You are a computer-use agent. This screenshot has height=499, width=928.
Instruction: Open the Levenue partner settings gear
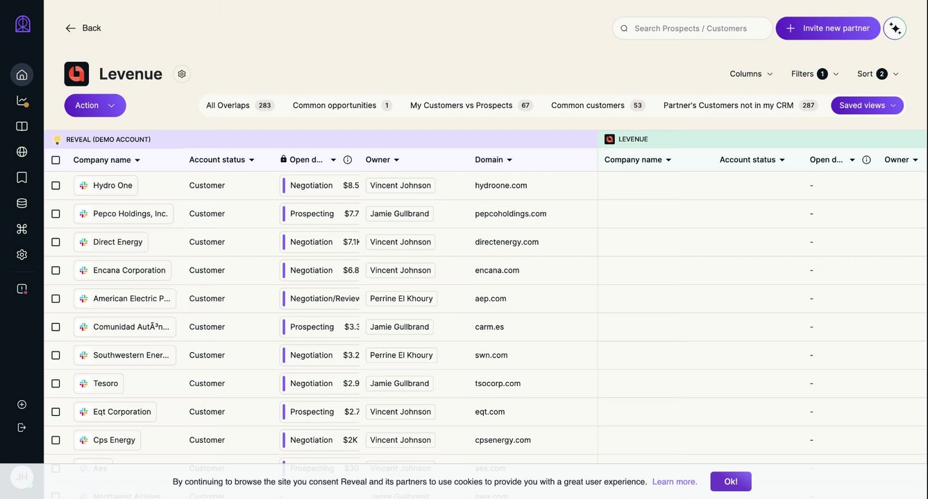tap(182, 74)
